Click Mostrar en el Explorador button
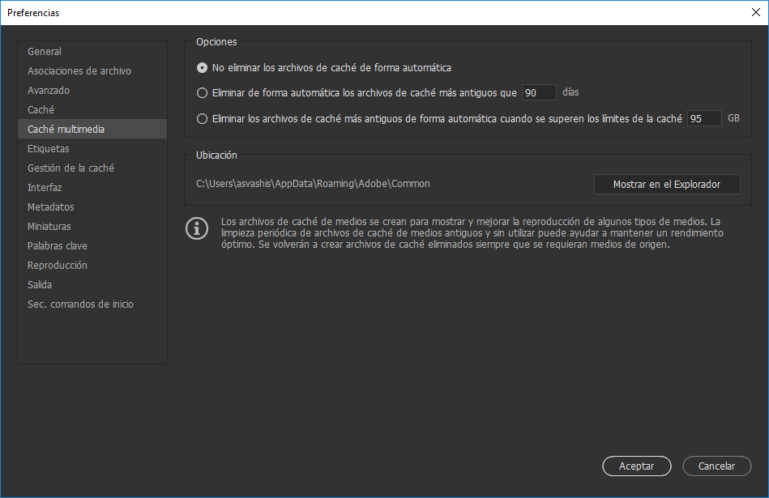Image resolution: width=769 pixels, height=498 pixels. click(x=666, y=184)
